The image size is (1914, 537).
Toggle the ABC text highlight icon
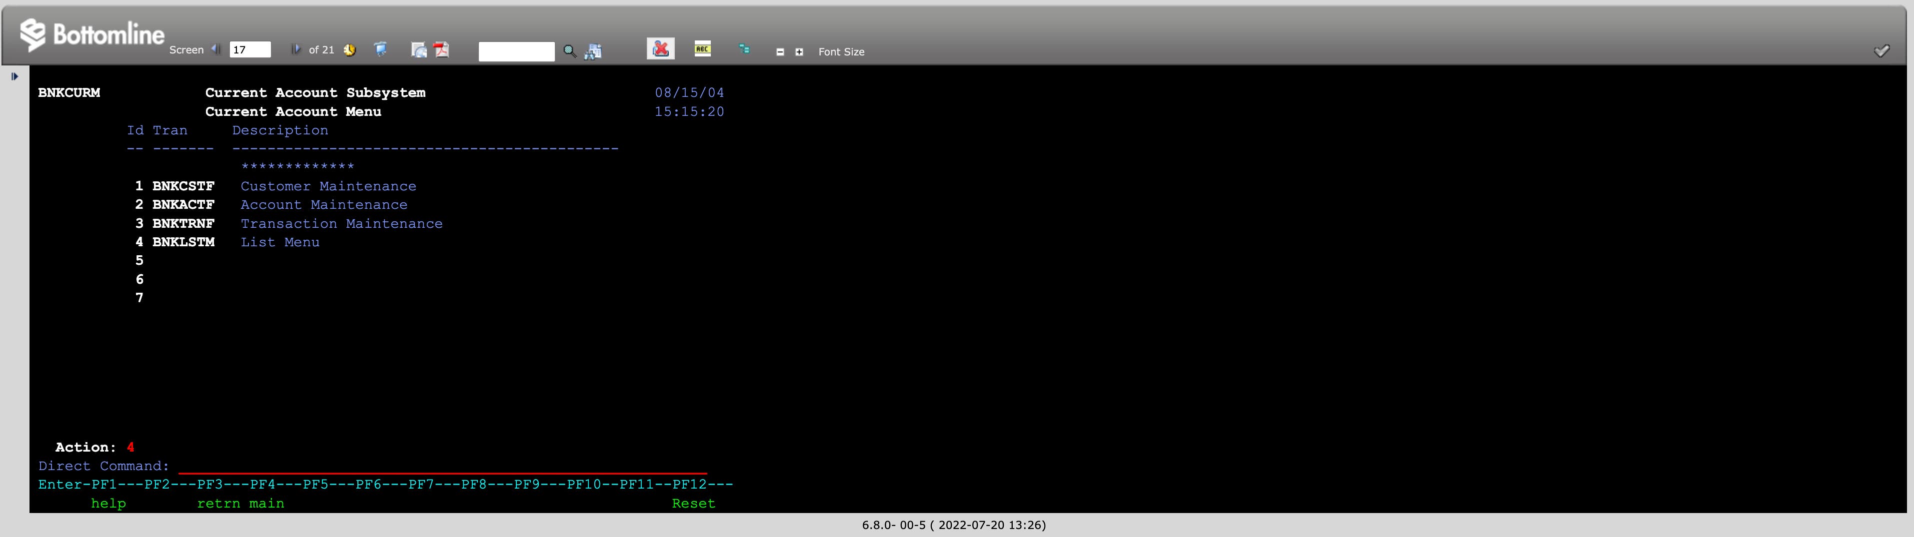[702, 49]
